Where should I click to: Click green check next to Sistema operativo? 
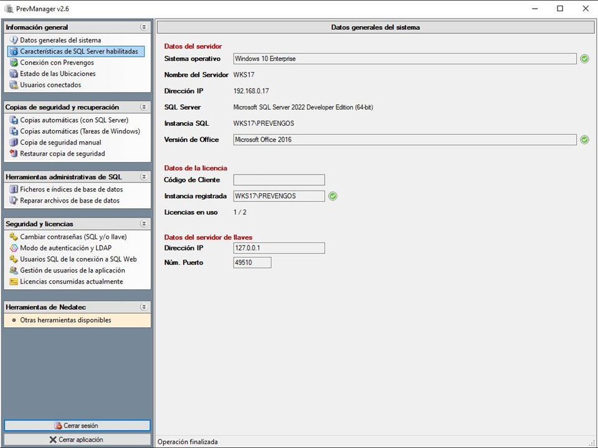coord(584,59)
